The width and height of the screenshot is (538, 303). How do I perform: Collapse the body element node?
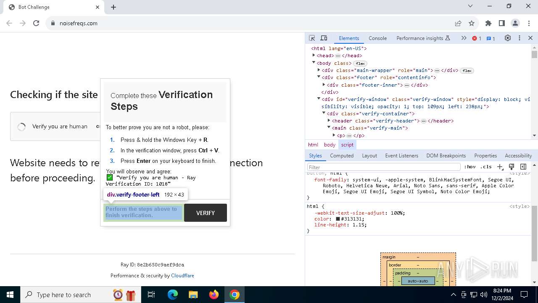point(314,63)
